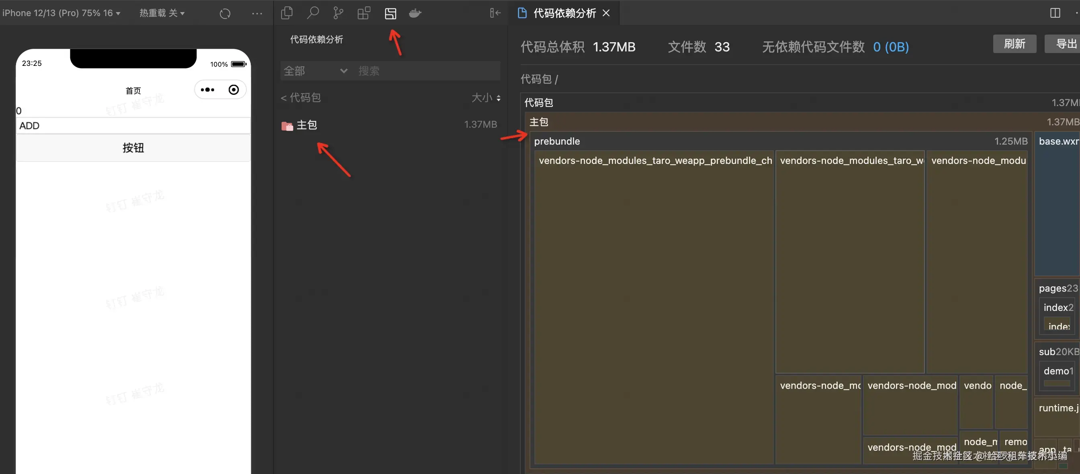Image resolution: width=1080 pixels, height=474 pixels.
Task: Open the 热重载 hot reload dropdown
Action: tap(162, 13)
